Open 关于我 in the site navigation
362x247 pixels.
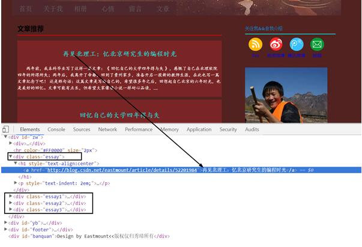pyautogui.click(x=53, y=9)
